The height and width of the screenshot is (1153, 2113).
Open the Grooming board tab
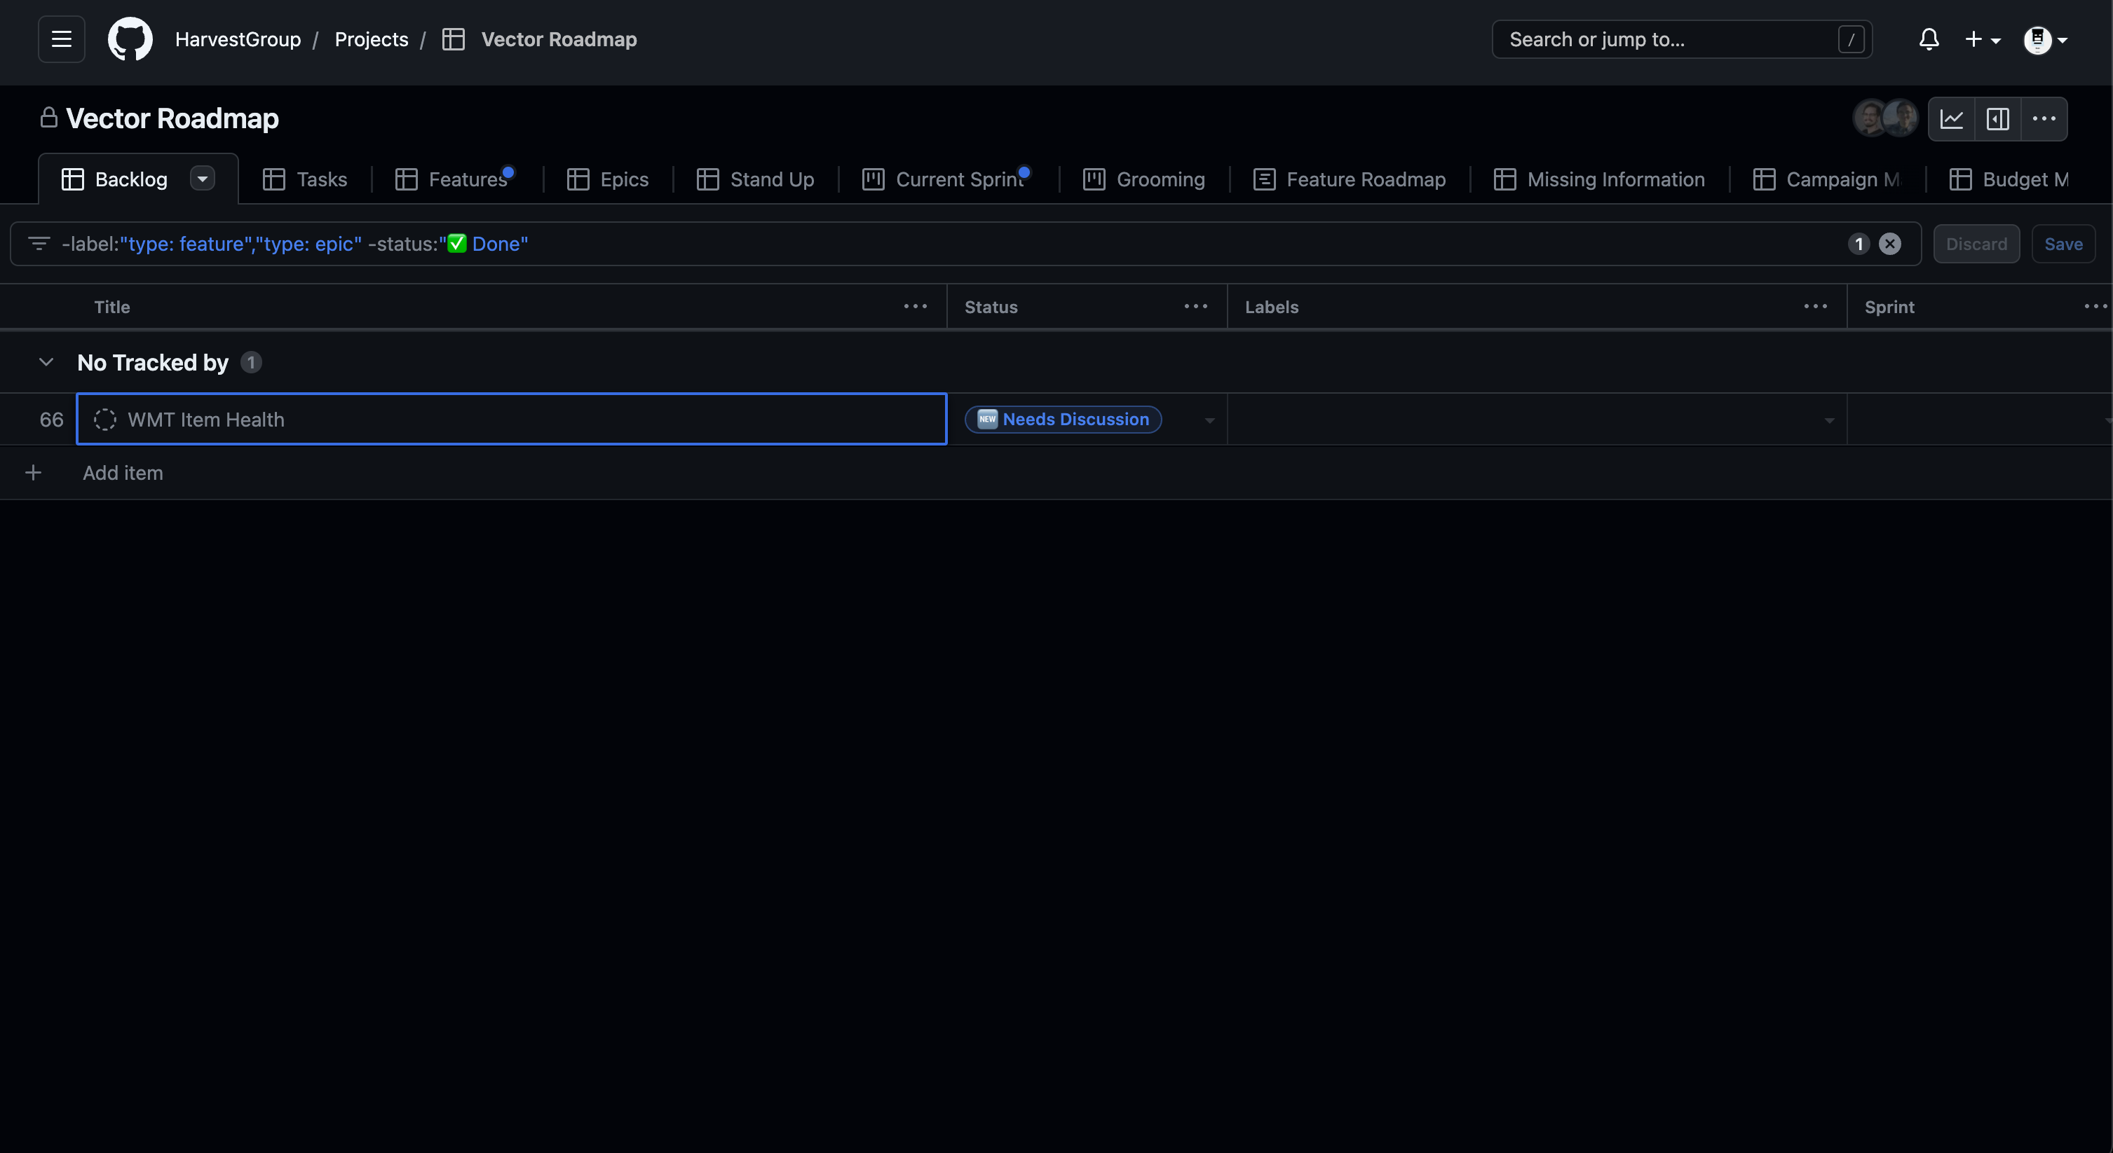(1144, 179)
